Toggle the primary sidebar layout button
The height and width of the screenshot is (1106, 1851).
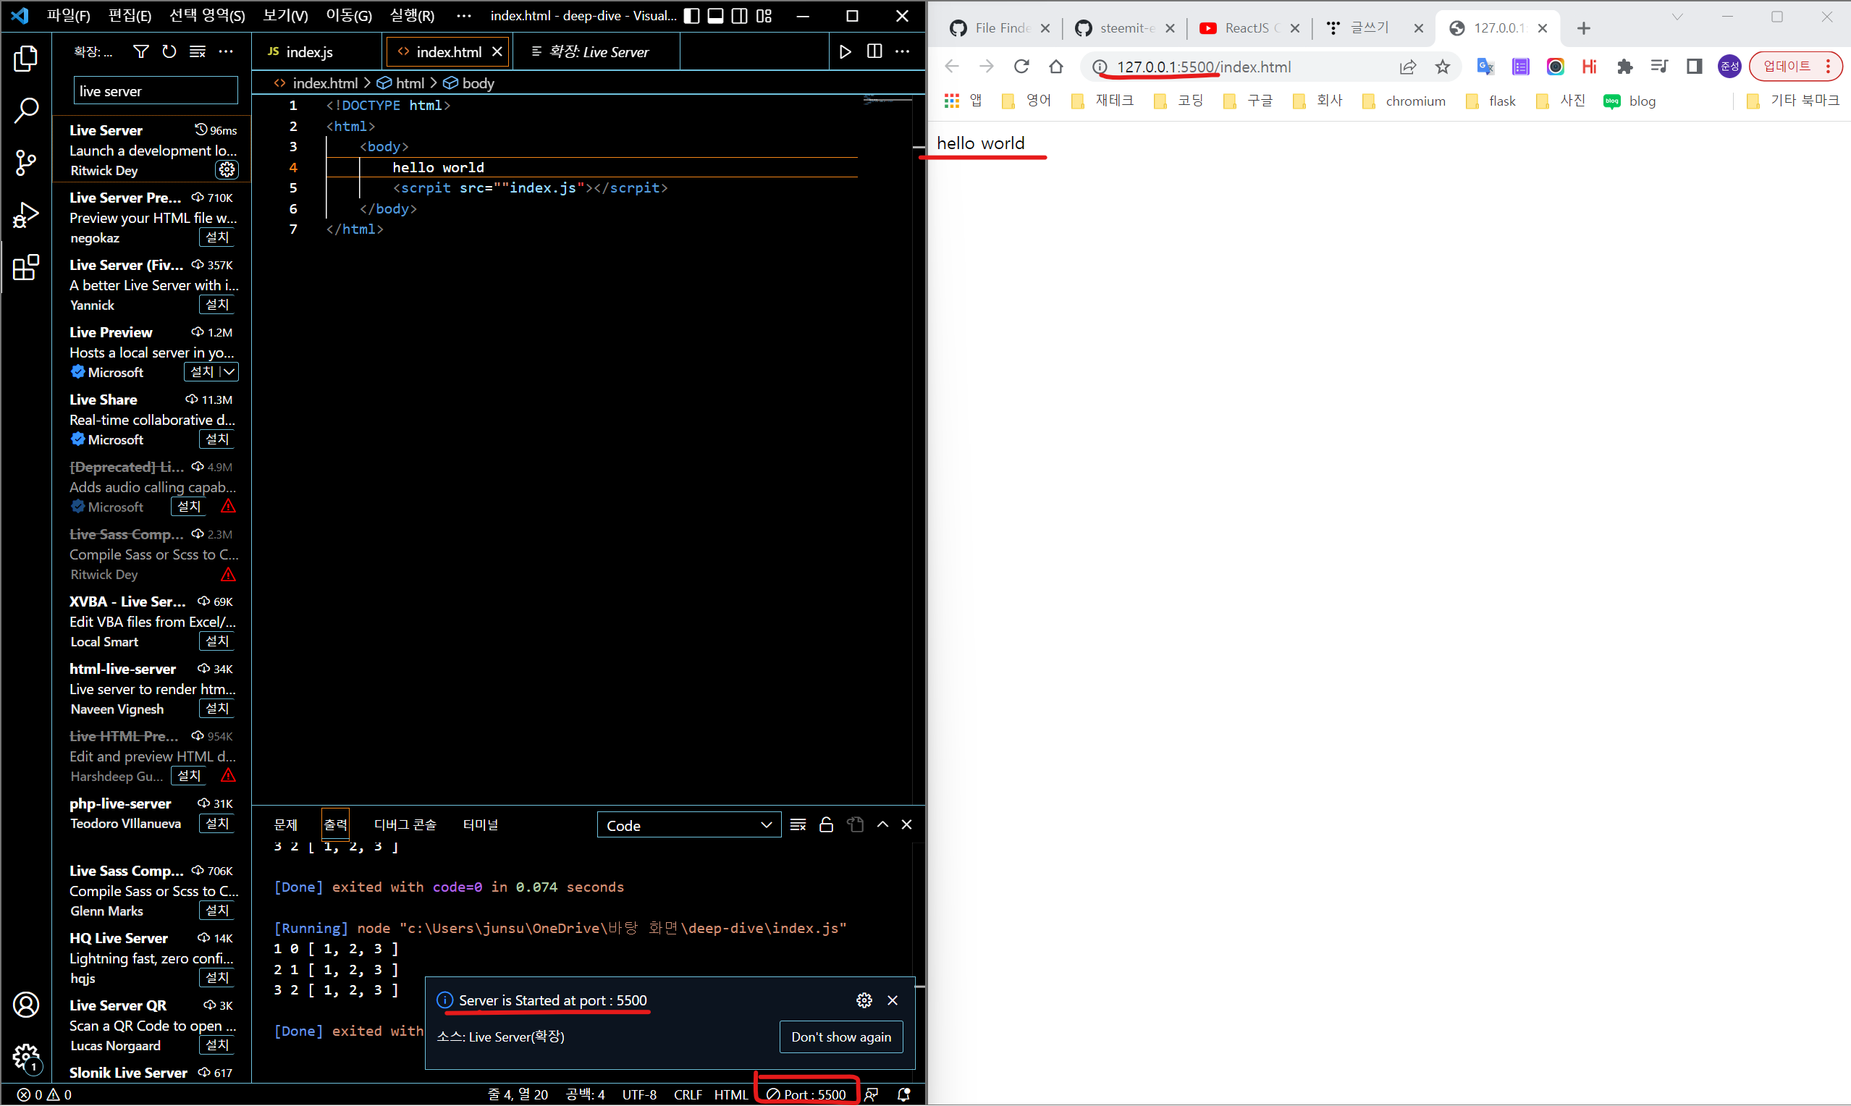pyautogui.click(x=691, y=16)
